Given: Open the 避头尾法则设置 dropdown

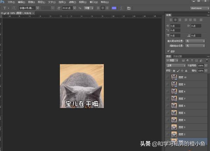Looking at the screenshot, I should point(195,41).
